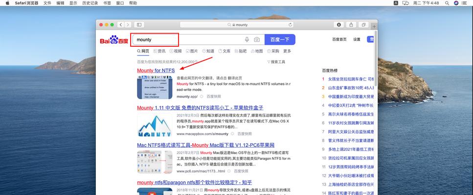Click the Safari address bar
The width and height of the screenshot is (473, 195).
pyautogui.click(x=237, y=25)
